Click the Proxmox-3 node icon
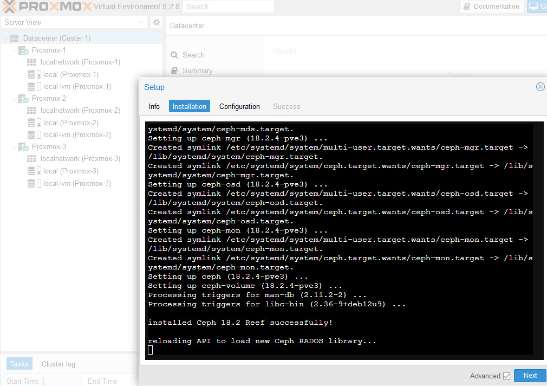The image size is (547, 386). [x=23, y=147]
